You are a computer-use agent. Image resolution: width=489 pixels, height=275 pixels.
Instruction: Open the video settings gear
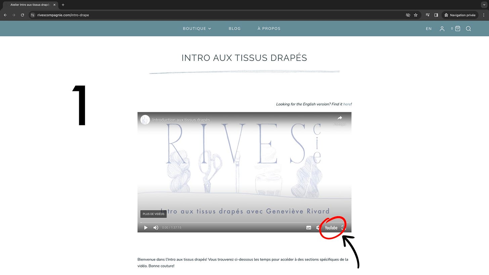tap(318, 228)
